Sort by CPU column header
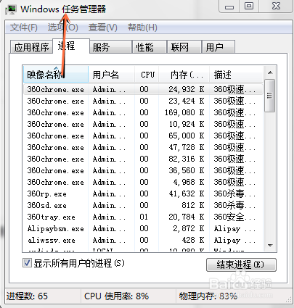Viewport: 294px width, 308px height. point(147,75)
